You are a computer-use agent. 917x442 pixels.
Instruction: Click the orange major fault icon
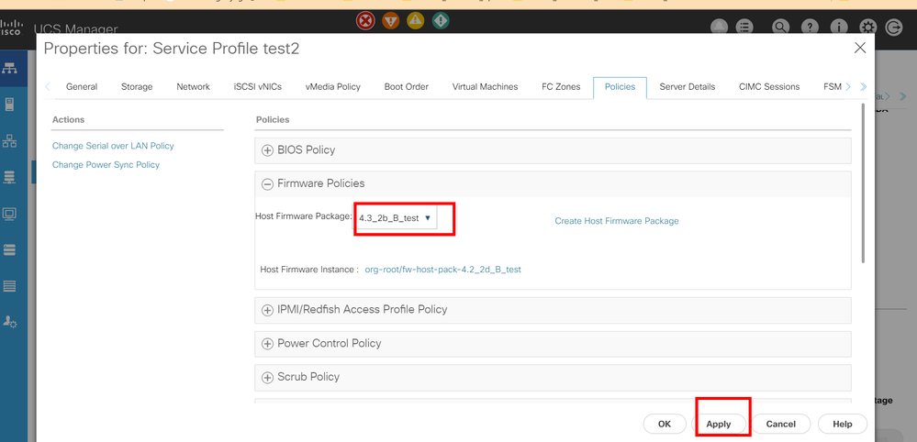pos(391,21)
